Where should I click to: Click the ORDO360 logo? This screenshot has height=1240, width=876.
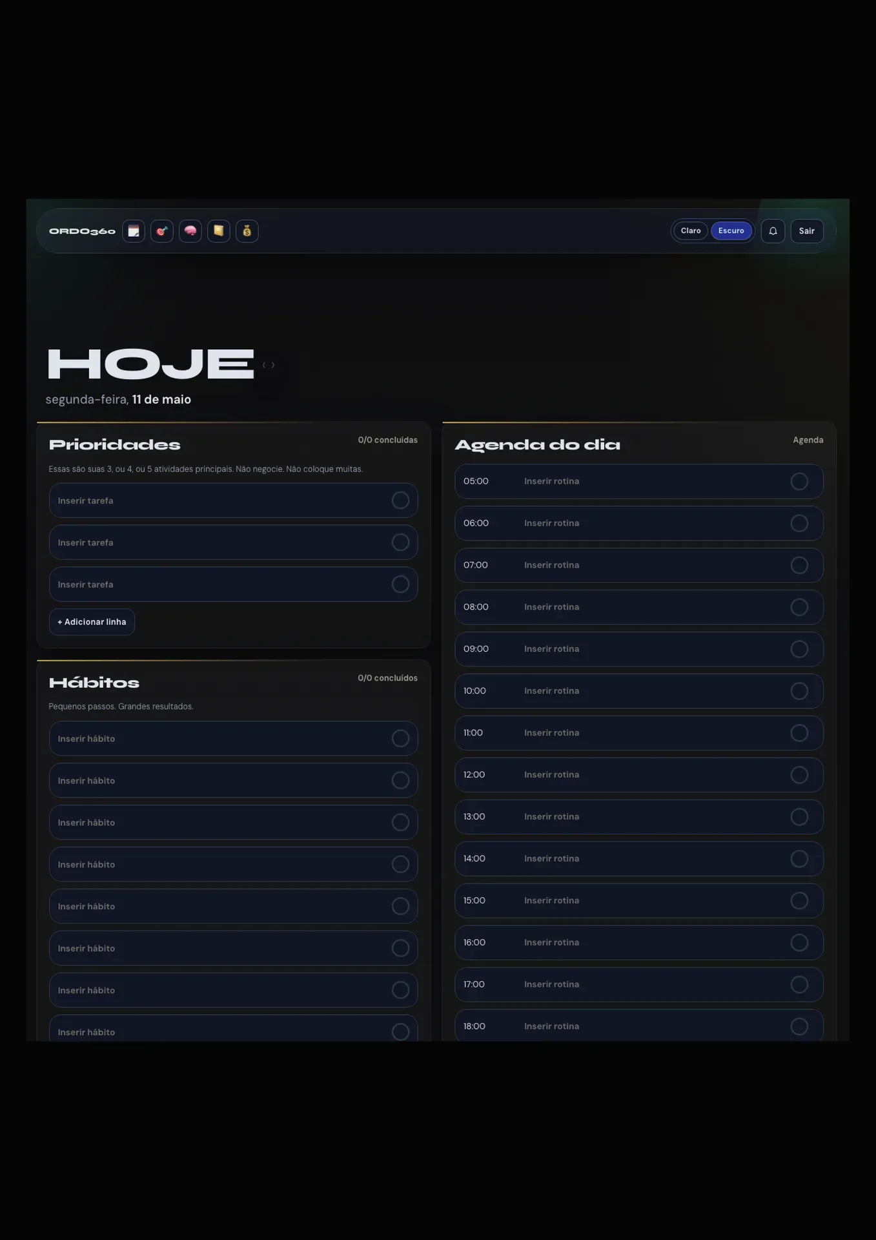point(83,231)
